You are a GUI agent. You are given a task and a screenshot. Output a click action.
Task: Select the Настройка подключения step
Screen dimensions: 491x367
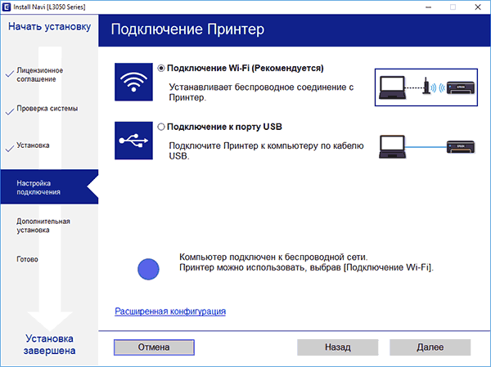[x=49, y=187]
